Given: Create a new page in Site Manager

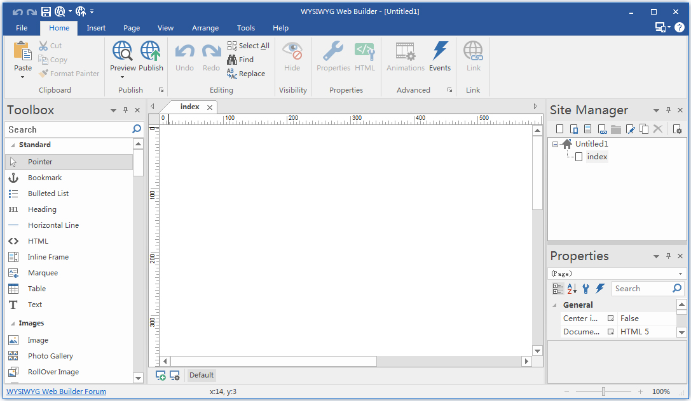Looking at the screenshot, I should 559,129.
